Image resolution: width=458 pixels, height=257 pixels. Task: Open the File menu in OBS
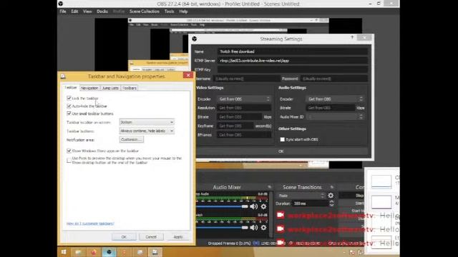click(x=63, y=11)
